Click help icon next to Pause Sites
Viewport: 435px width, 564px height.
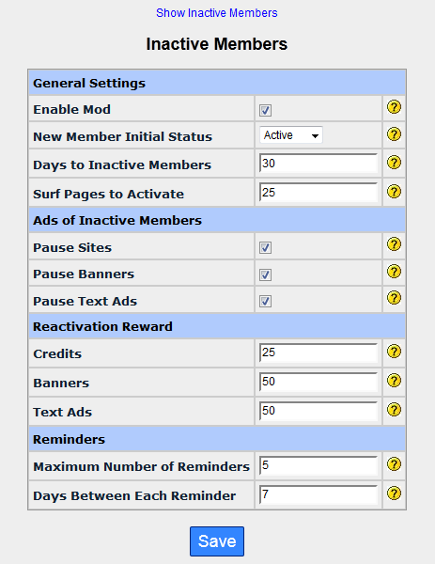[394, 244]
